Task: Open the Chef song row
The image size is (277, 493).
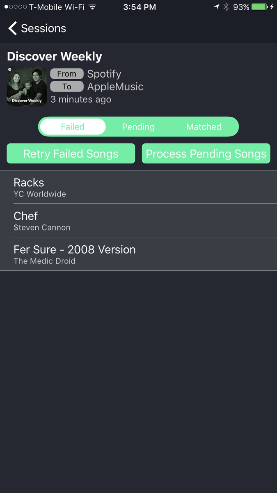Action: [138, 221]
